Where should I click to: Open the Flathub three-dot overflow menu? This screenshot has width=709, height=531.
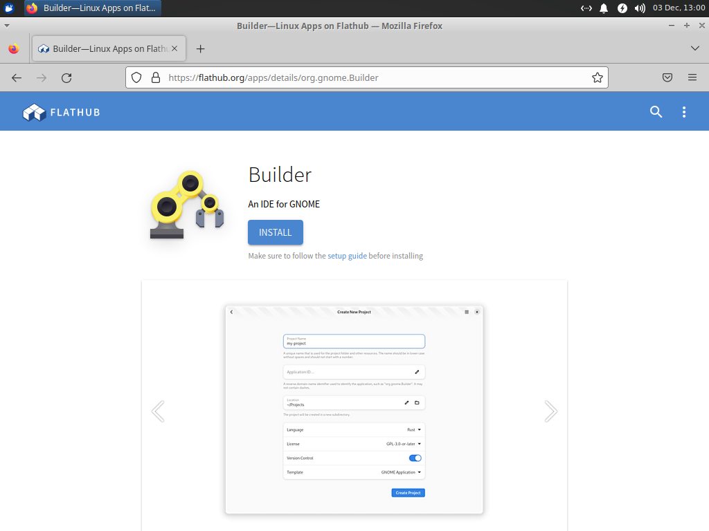click(x=684, y=111)
